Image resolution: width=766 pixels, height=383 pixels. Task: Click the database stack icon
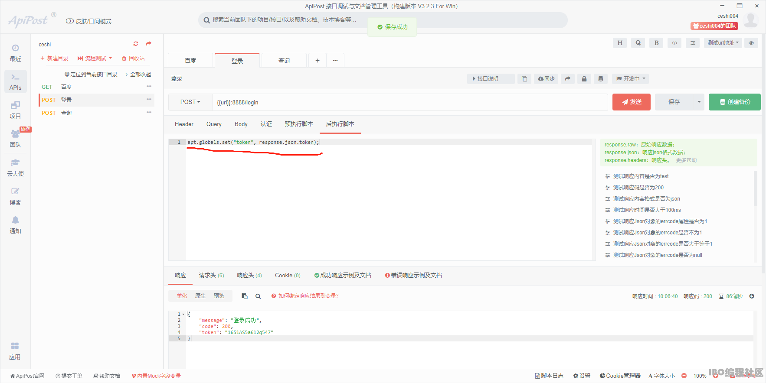tap(601, 79)
